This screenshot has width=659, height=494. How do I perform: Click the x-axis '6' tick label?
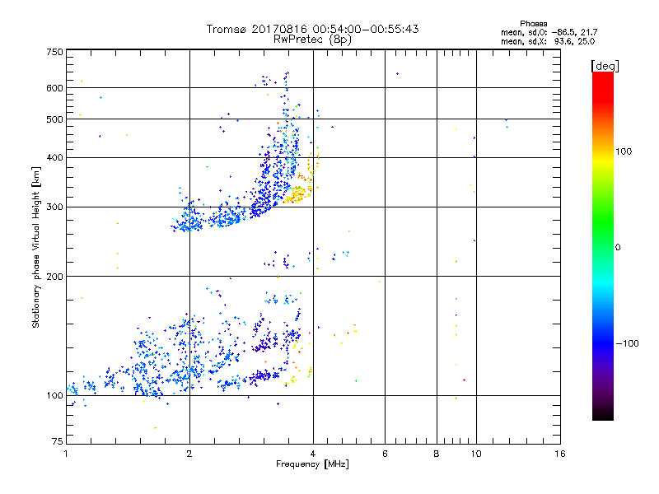click(385, 454)
